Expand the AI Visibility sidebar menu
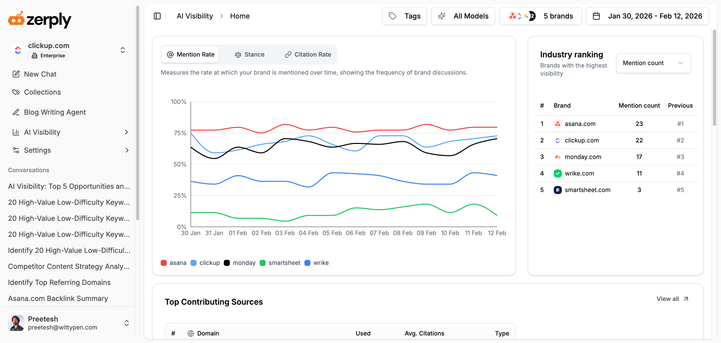721x343 pixels. pyautogui.click(x=126, y=132)
